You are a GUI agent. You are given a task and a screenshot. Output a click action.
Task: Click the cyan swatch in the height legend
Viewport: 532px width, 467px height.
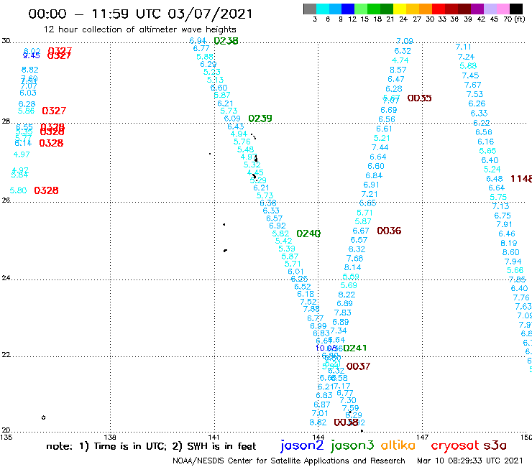[x=323, y=9]
